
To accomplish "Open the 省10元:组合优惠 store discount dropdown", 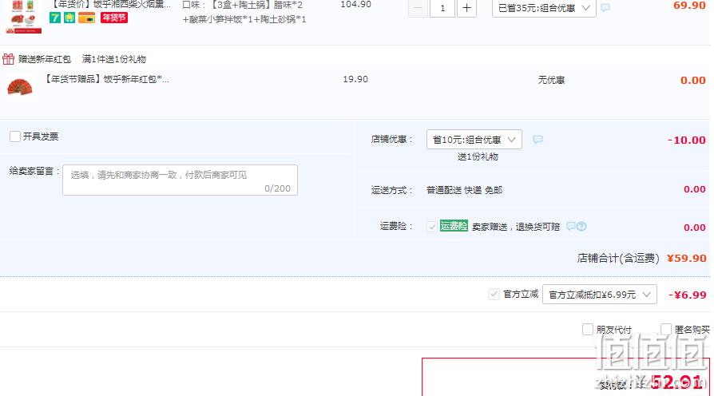I will [474, 139].
